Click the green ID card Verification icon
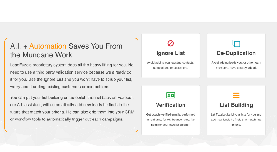Screen dimensions: 277x152 pos(170,95)
